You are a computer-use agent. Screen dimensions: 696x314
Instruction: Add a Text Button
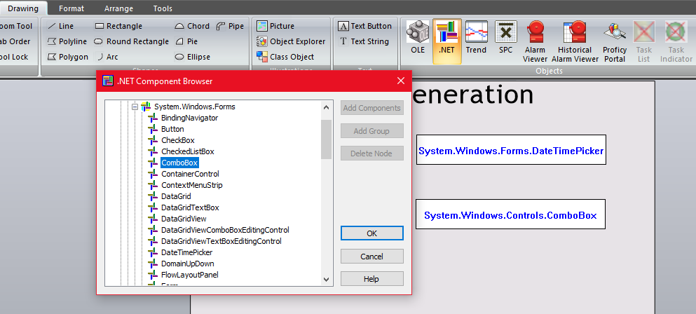click(365, 26)
